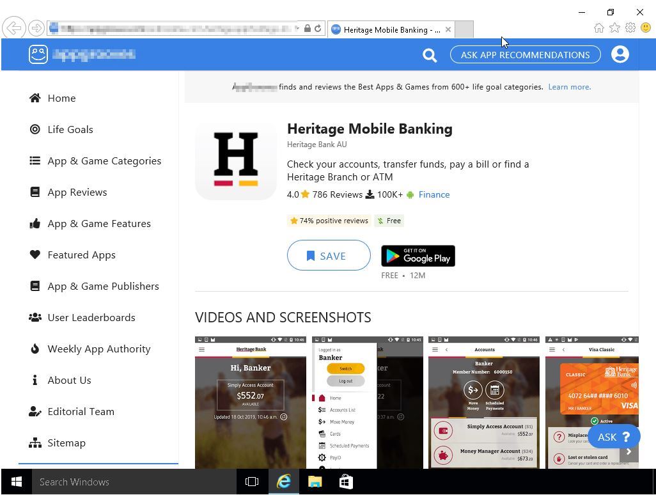
Task: Click the smiley feedback icon
Action: click(x=646, y=28)
